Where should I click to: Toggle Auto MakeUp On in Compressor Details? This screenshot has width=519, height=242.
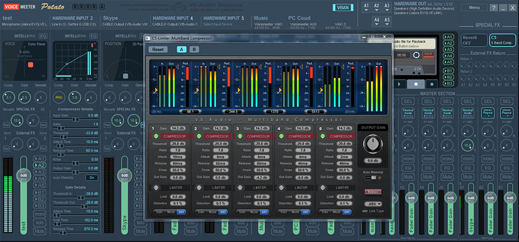coord(92,178)
